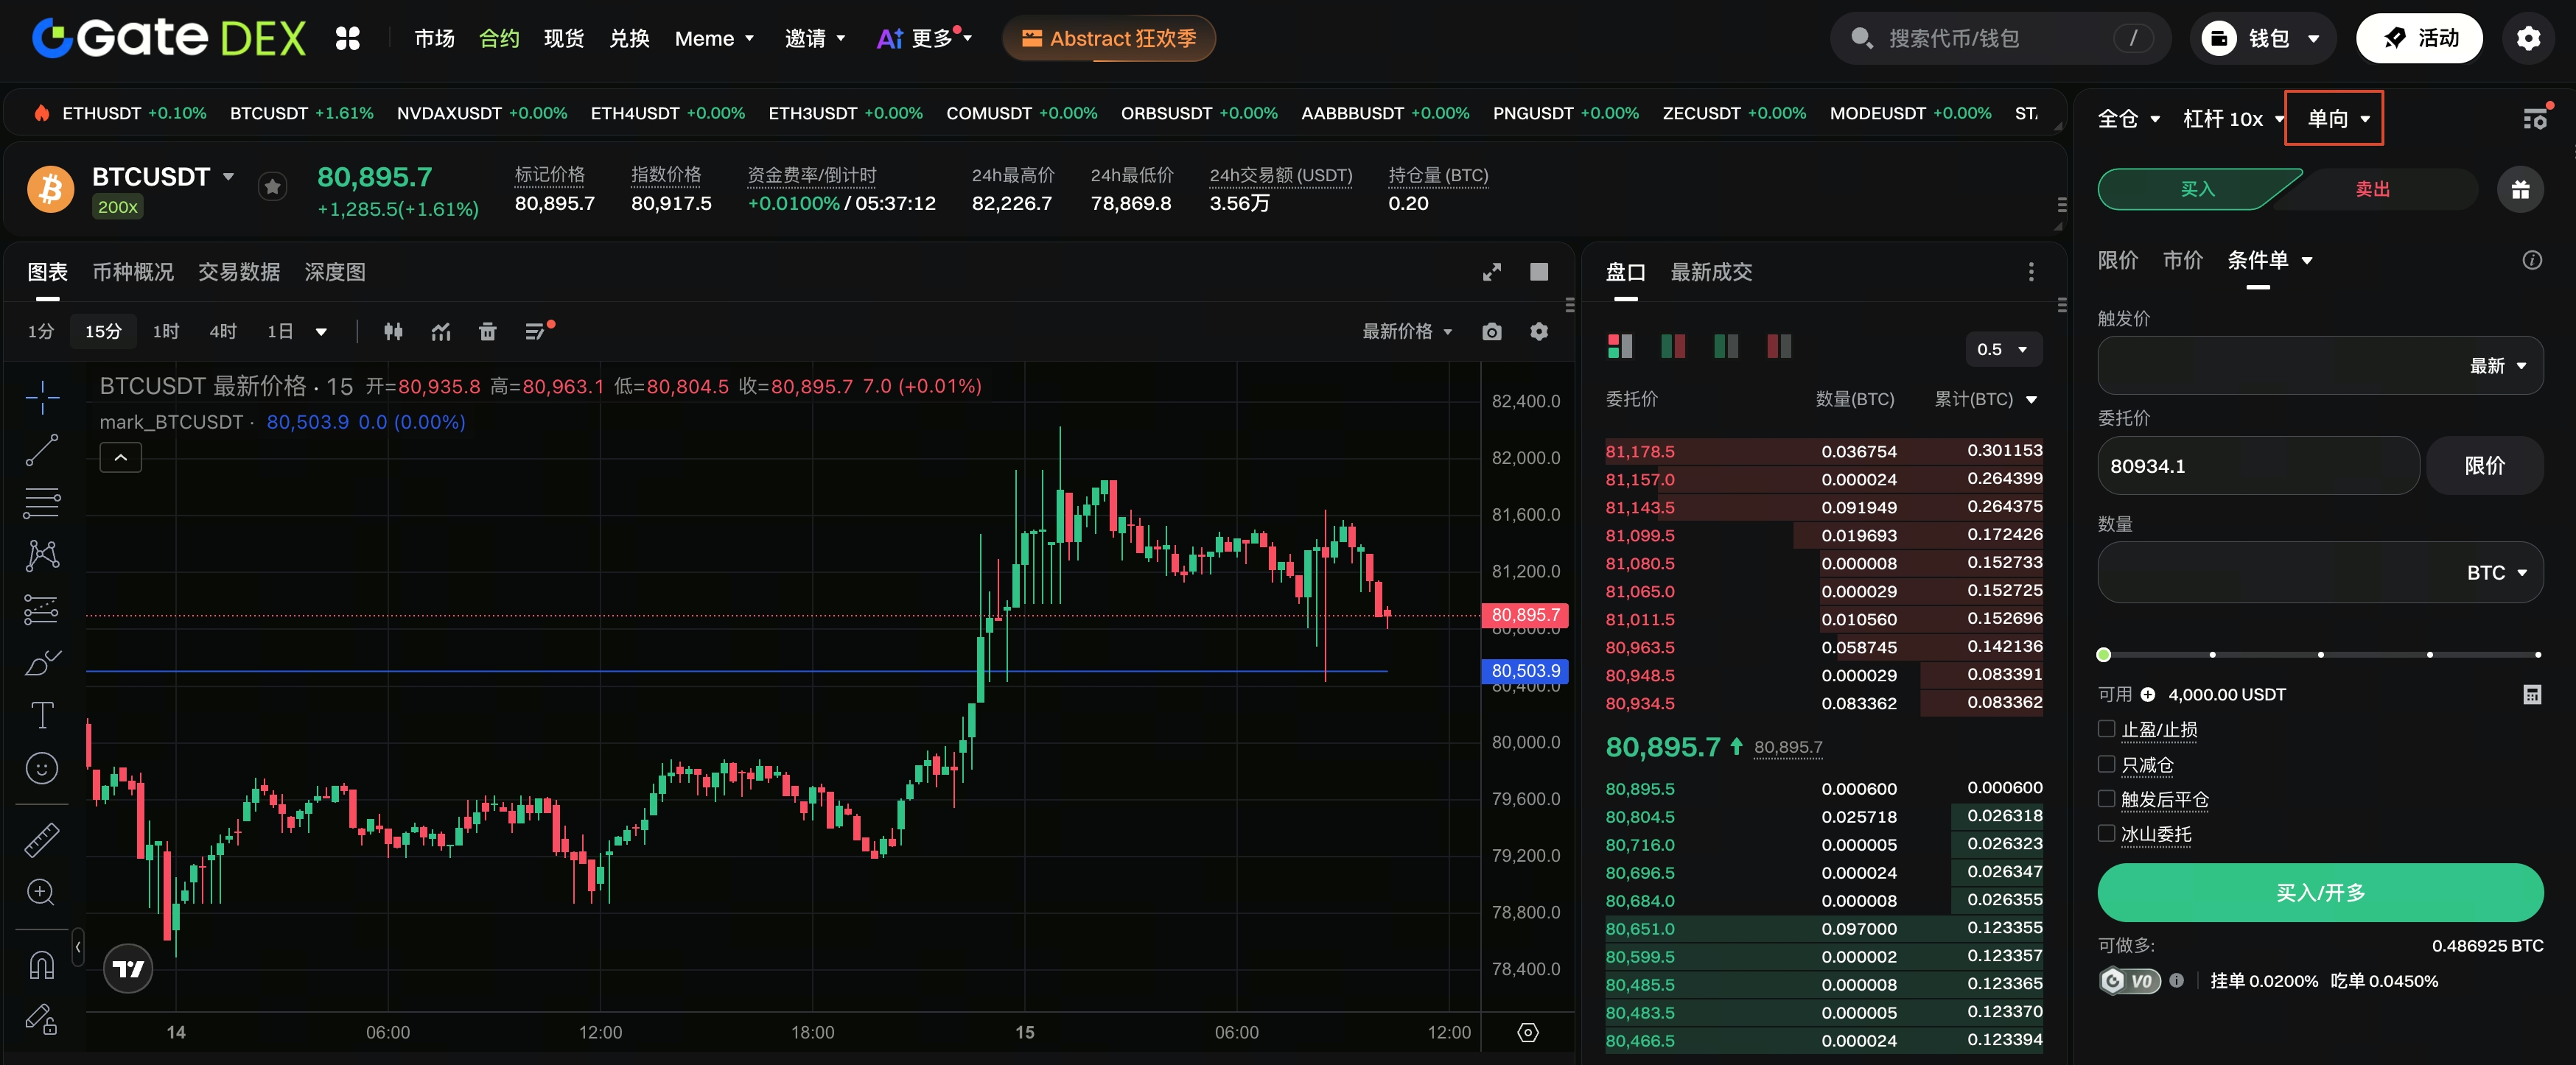
Task: Switch to 最新成交 tab
Action: [1711, 272]
